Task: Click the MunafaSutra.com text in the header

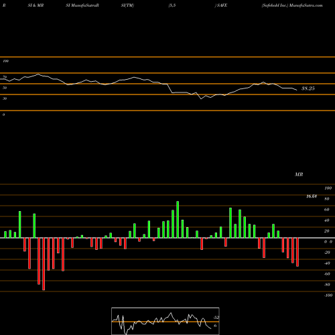Action: tap(306, 5)
